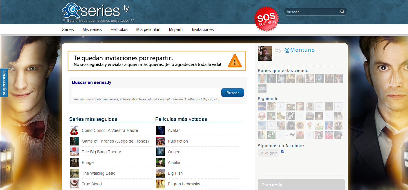
Task: Click the Origen poster thumbnail
Action: coord(160,152)
